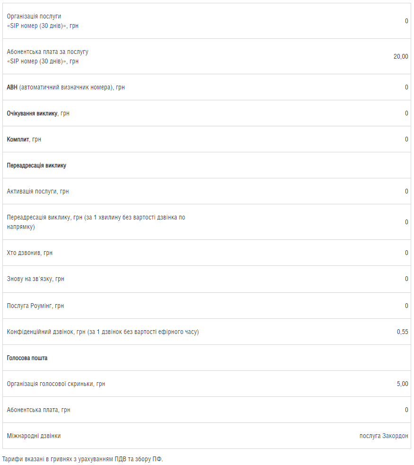Click the footnote about ПДВ та збору ПФ
Screen dimensions: 414x465
pyautogui.click(x=82, y=459)
